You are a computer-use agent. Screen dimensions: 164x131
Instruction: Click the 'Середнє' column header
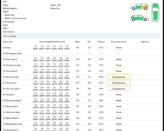coord(101,42)
